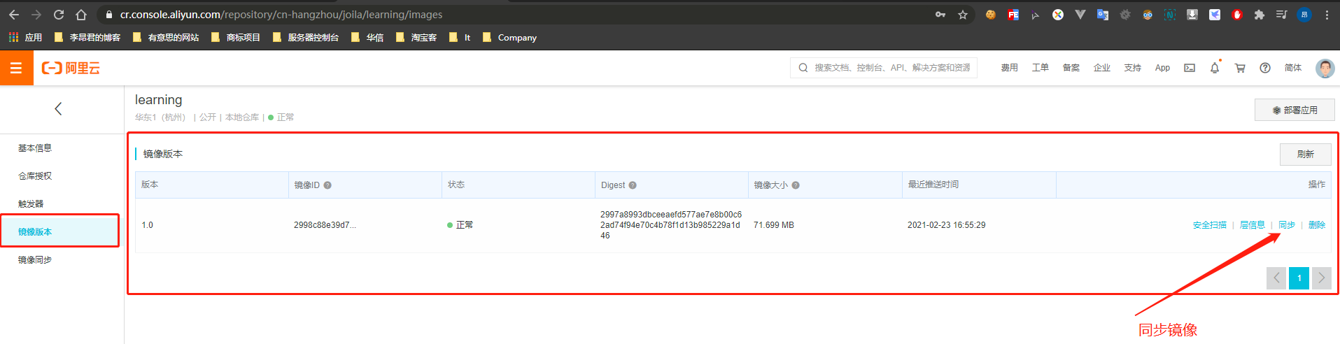This screenshot has width=1340, height=344.
Task: Select 镜像同步 in the sidebar
Action: click(35, 260)
